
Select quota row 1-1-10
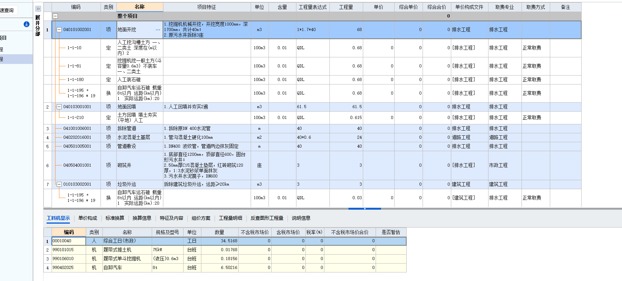pos(74,48)
